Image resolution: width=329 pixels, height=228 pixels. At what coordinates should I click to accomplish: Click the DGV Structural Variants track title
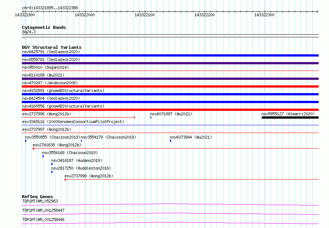pyautogui.click(x=52, y=47)
